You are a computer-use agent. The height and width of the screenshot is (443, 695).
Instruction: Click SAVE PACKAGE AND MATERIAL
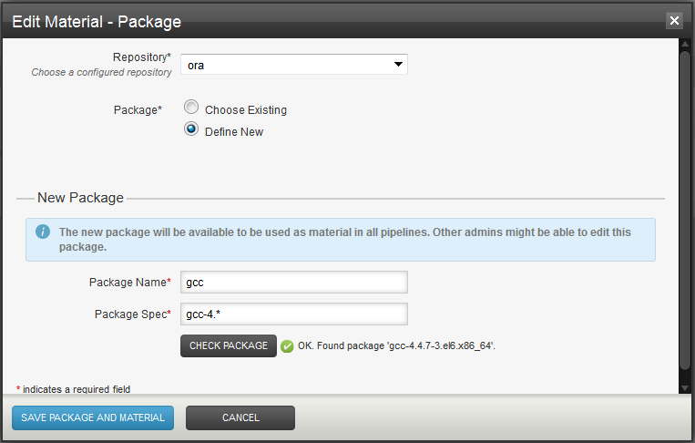point(93,417)
